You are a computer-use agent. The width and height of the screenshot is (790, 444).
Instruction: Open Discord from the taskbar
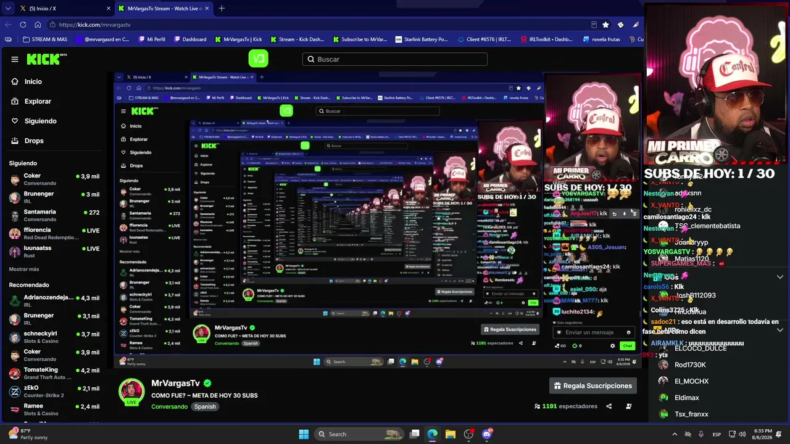487,434
